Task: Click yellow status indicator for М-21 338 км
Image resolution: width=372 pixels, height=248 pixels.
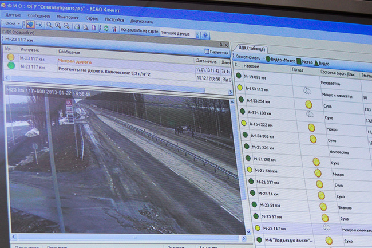Action: click(x=250, y=170)
